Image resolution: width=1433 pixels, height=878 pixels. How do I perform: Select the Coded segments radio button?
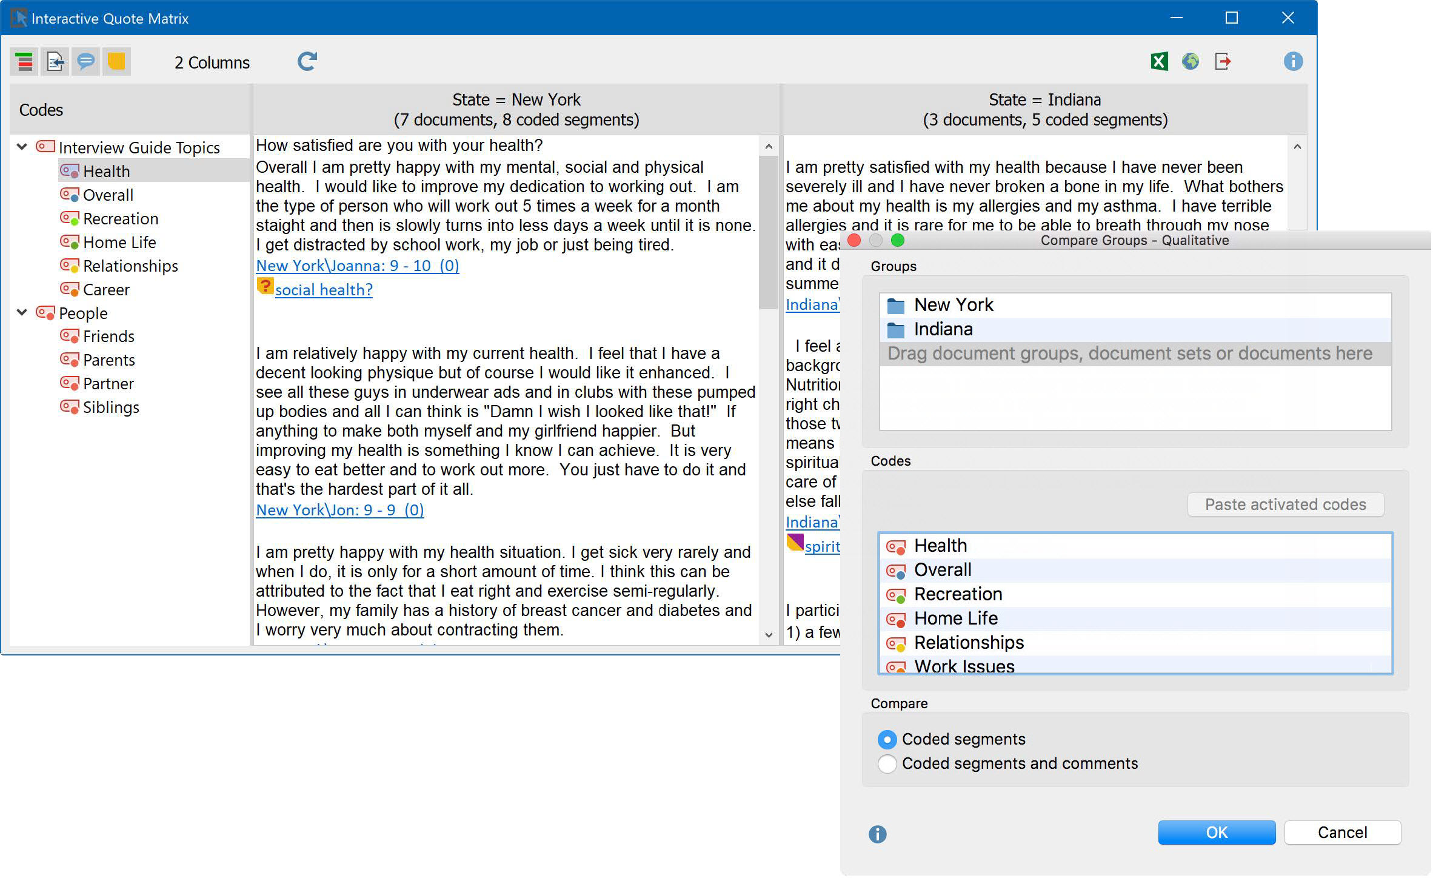click(x=887, y=740)
